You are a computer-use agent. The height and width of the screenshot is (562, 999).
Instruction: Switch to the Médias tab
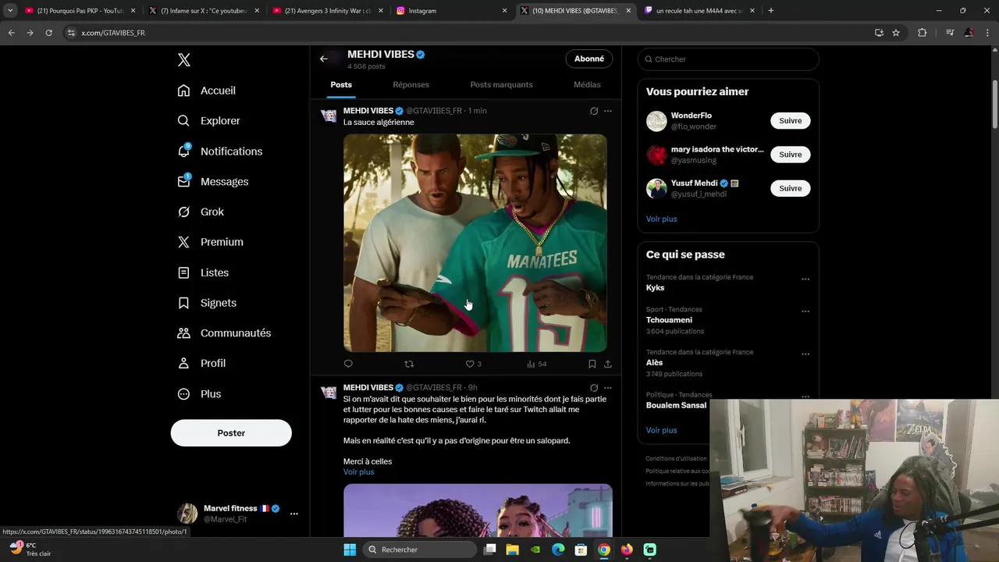point(587,84)
